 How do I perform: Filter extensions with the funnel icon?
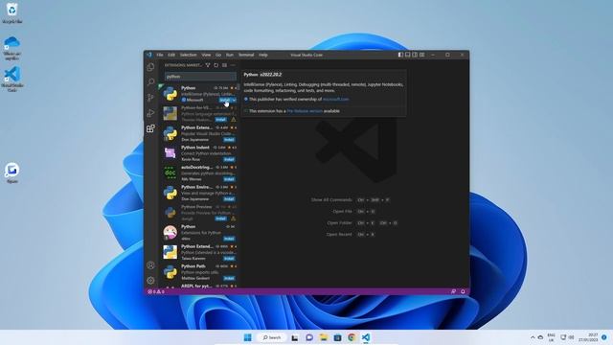(208, 65)
